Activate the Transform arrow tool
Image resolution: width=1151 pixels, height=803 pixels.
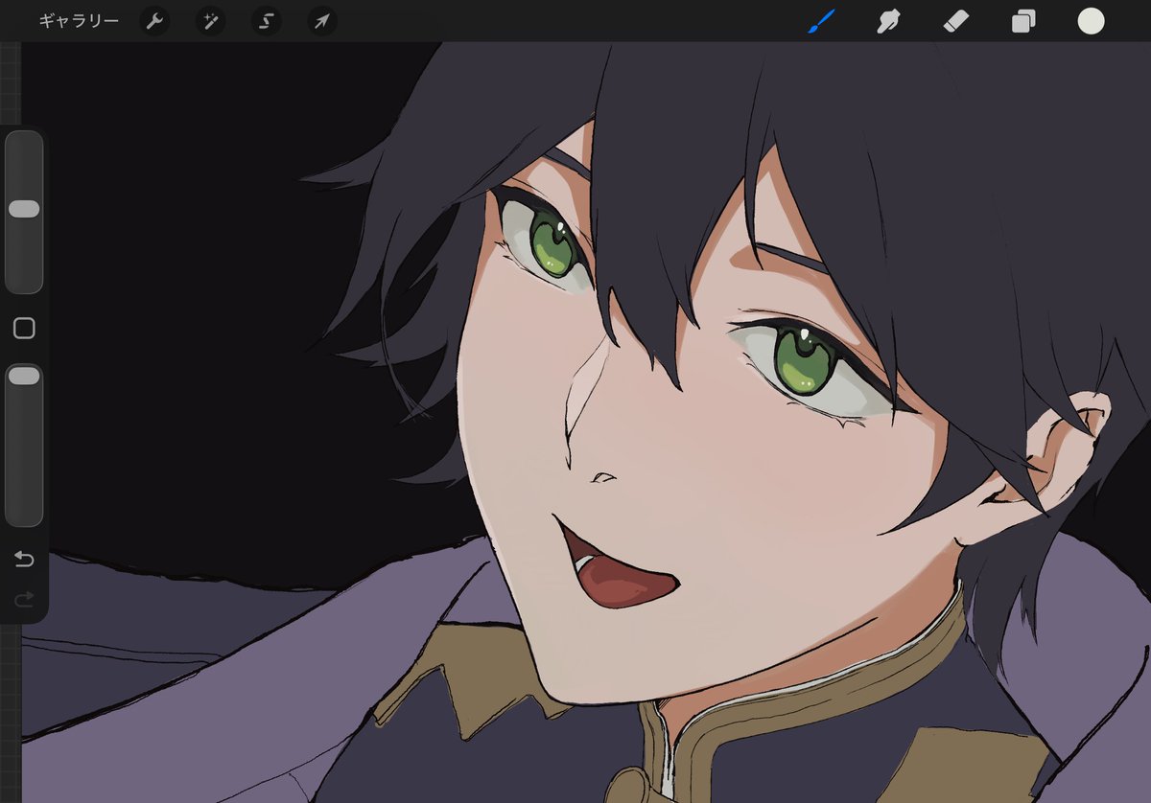click(322, 21)
